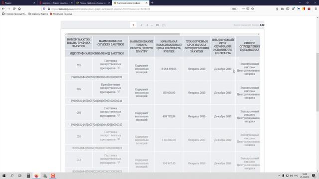The height and width of the screenshot is (179, 319).
Task: Click price cell '8 064 859,56'
Action: [x=169, y=69]
